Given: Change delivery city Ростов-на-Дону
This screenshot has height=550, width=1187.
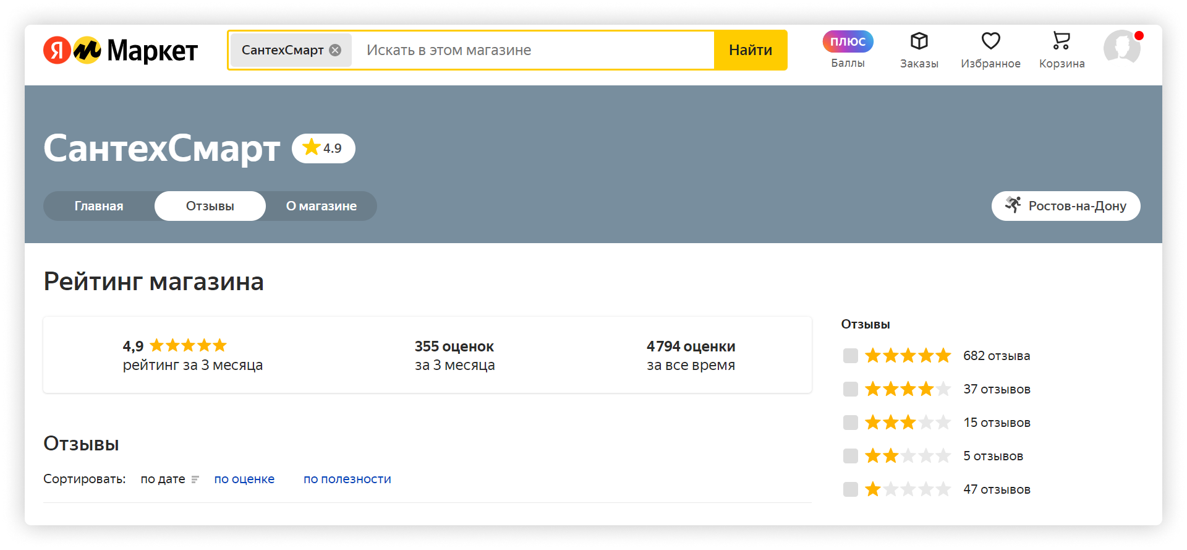Looking at the screenshot, I should click(1066, 206).
